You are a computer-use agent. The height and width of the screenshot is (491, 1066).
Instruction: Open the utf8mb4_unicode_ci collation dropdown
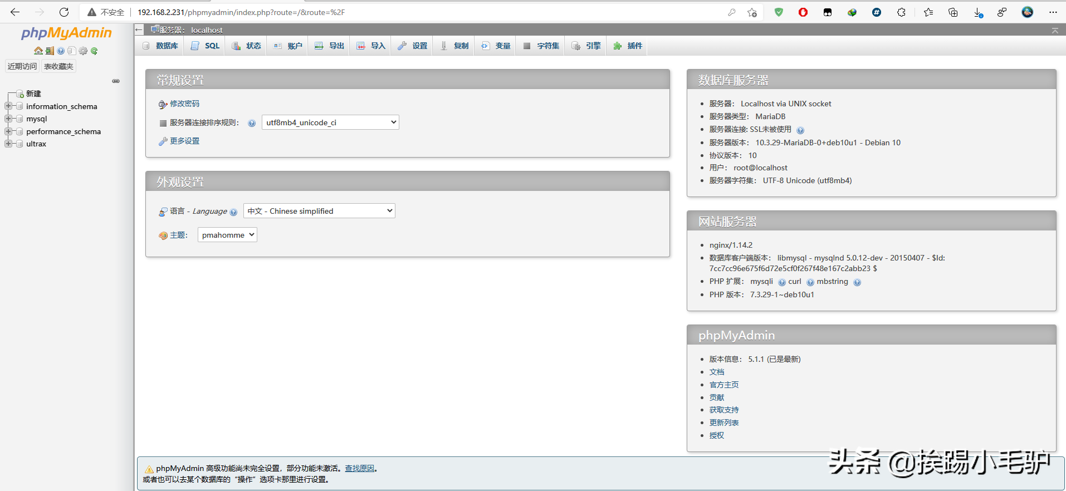point(330,122)
